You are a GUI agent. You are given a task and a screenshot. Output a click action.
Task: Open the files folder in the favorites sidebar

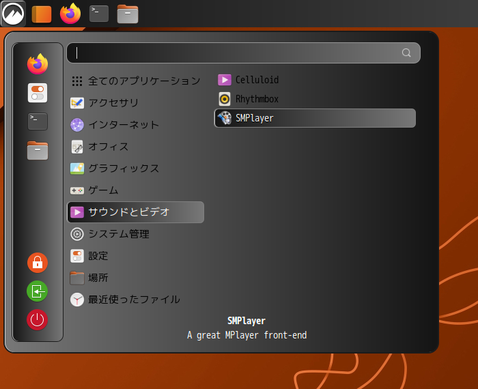tap(38, 151)
